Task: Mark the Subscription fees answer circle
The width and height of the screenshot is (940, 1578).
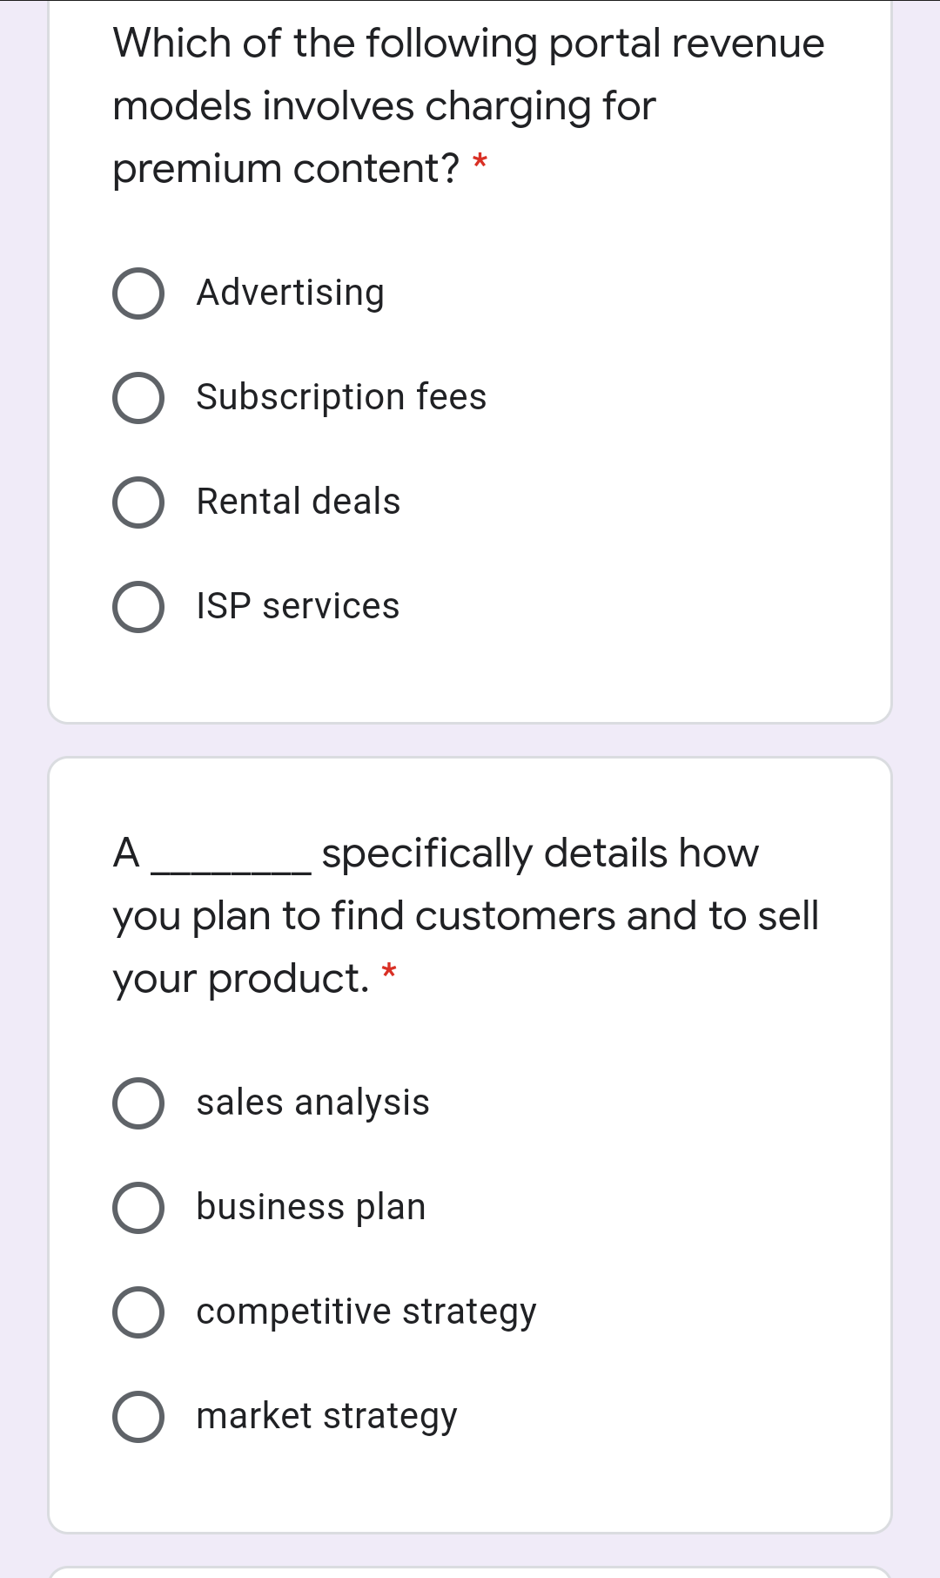Action: [x=139, y=398]
